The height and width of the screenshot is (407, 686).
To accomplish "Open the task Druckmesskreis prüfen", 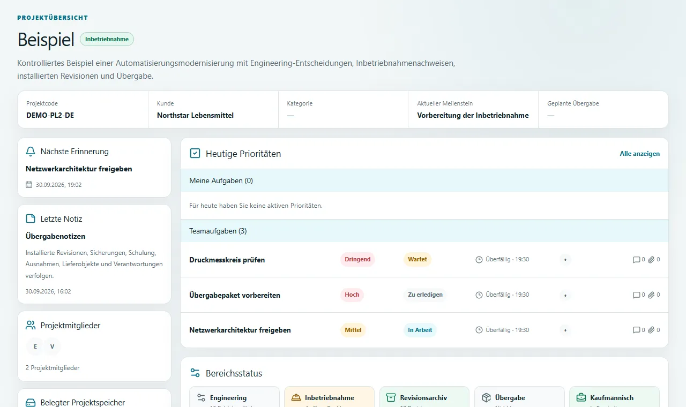I will [227, 260].
